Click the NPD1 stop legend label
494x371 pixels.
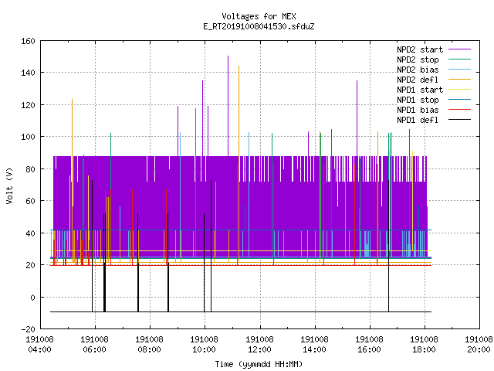point(418,100)
